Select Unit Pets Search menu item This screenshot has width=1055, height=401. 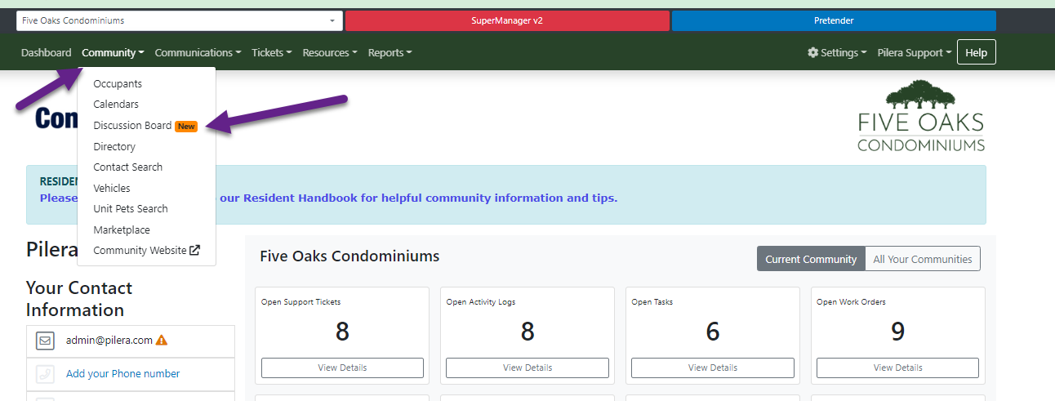pos(131,209)
